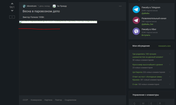
Task: Select the Картина tag
Action: [48, 100]
